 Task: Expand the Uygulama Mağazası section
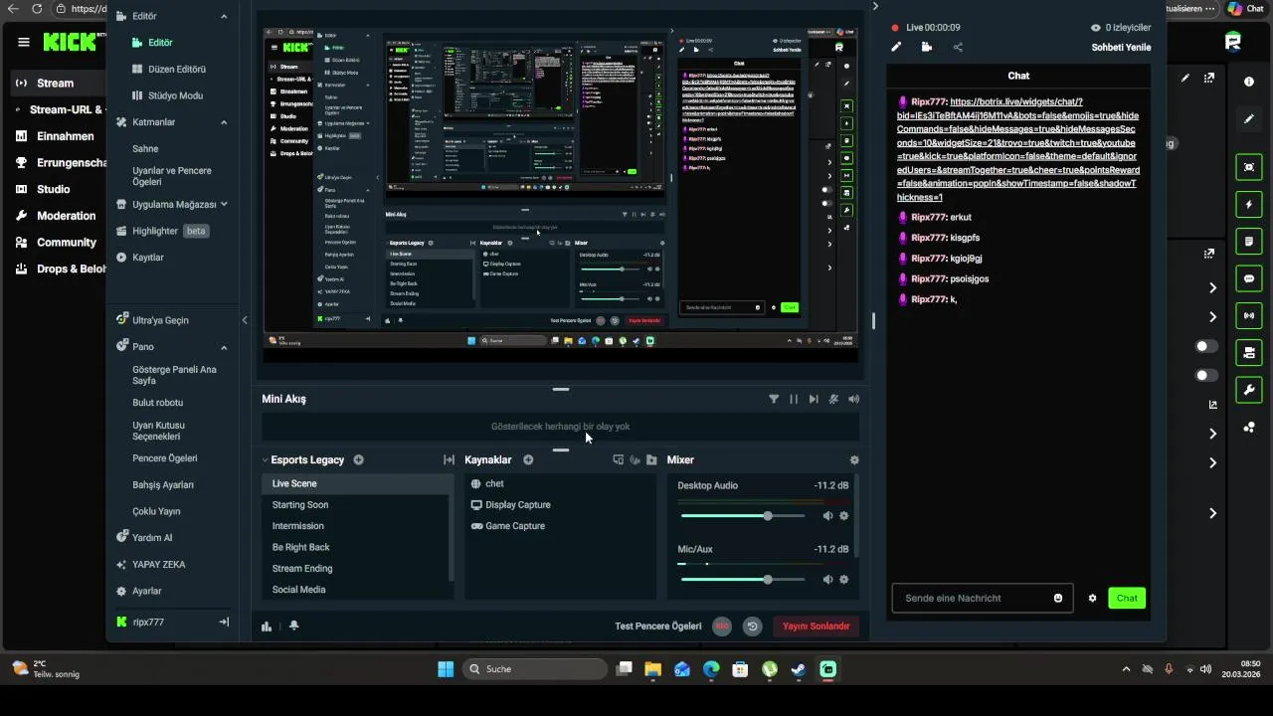tap(224, 204)
